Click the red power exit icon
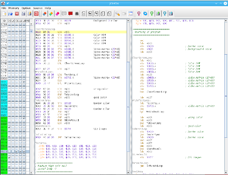Screen dimensions: 228x175 tap(36, 13)
